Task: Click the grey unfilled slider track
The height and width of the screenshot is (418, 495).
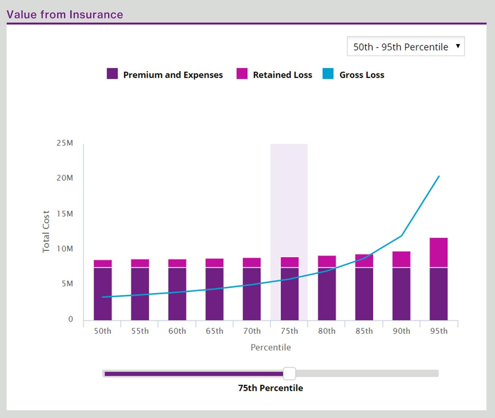Action: tap(367, 373)
